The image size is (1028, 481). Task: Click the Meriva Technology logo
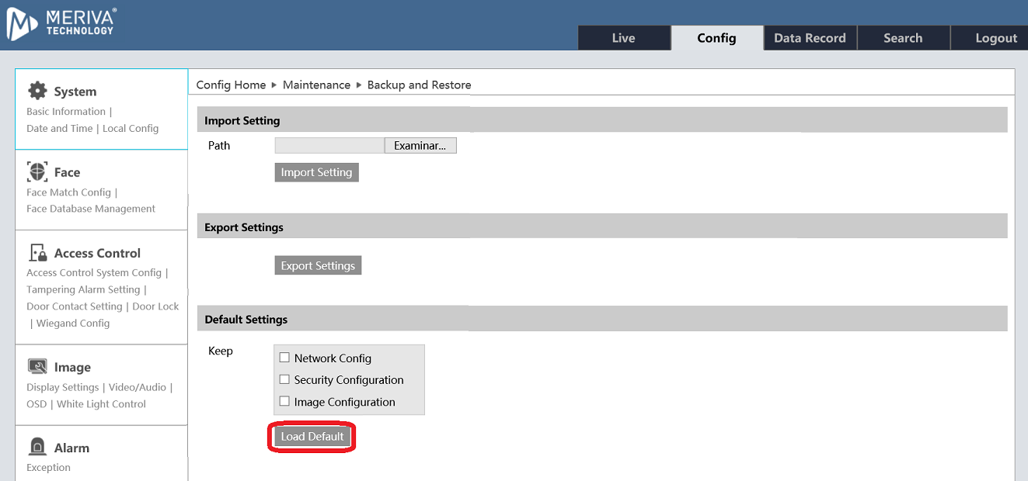tap(62, 23)
